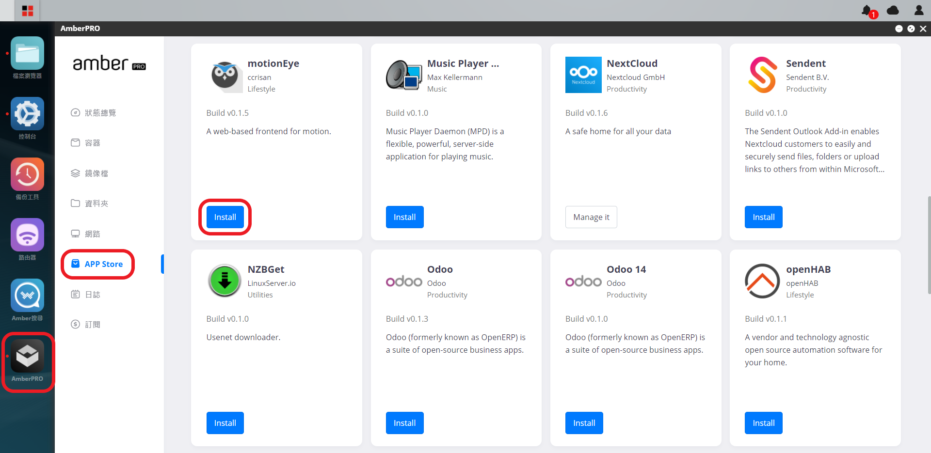This screenshot has width=931, height=453.
Task: Select APP Store in the sidebar
Action: pos(97,264)
